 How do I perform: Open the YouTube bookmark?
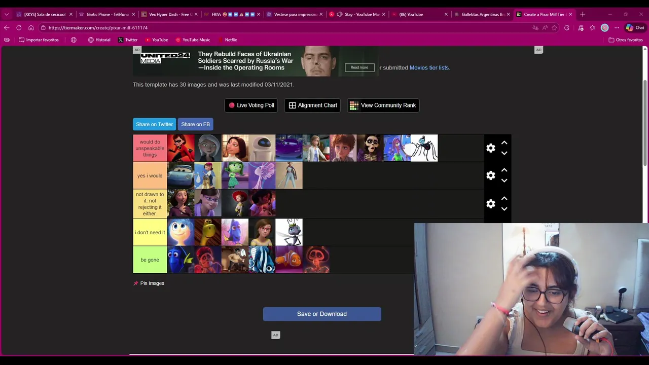(157, 40)
